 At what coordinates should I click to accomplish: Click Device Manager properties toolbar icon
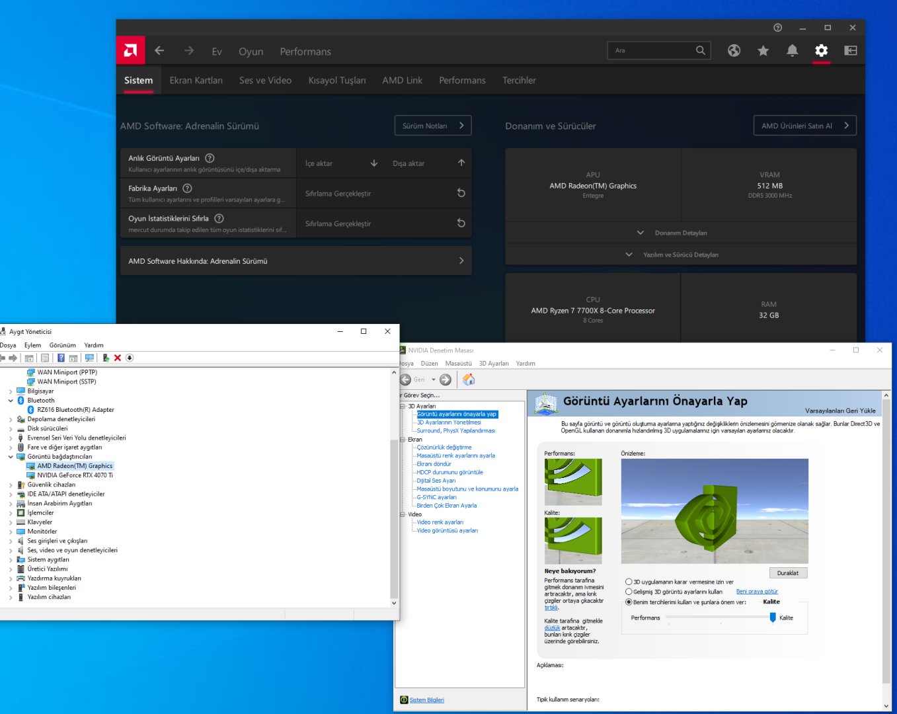point(45,358)
